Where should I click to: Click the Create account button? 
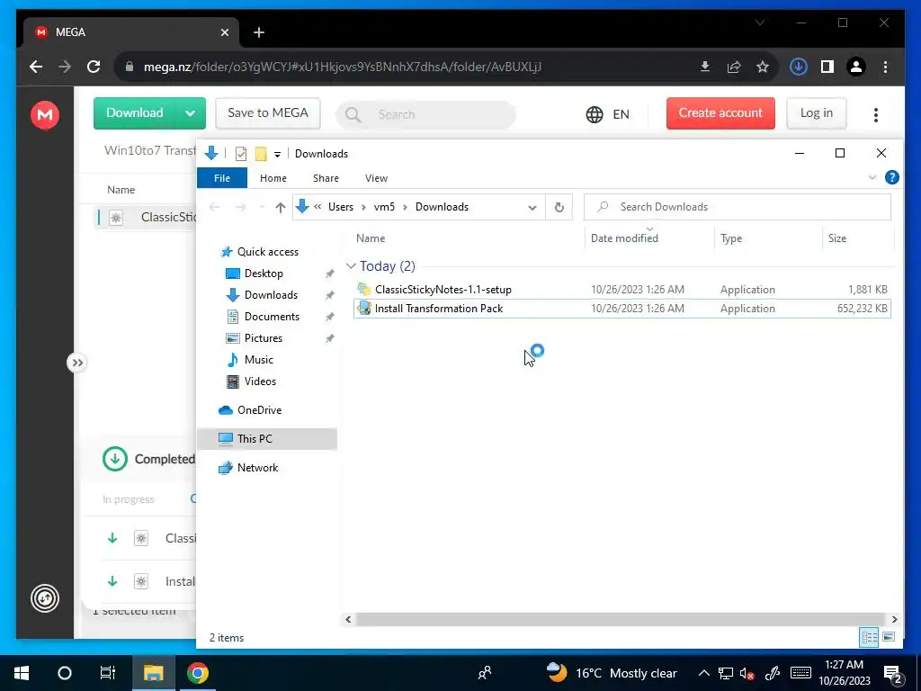click(x=720, y=112)
